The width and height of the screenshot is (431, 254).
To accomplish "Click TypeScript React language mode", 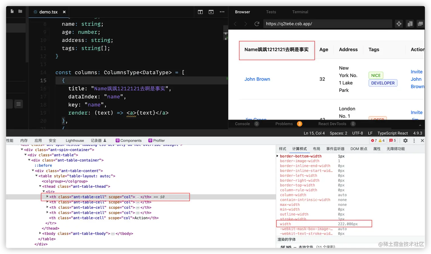I will [393, 133].
